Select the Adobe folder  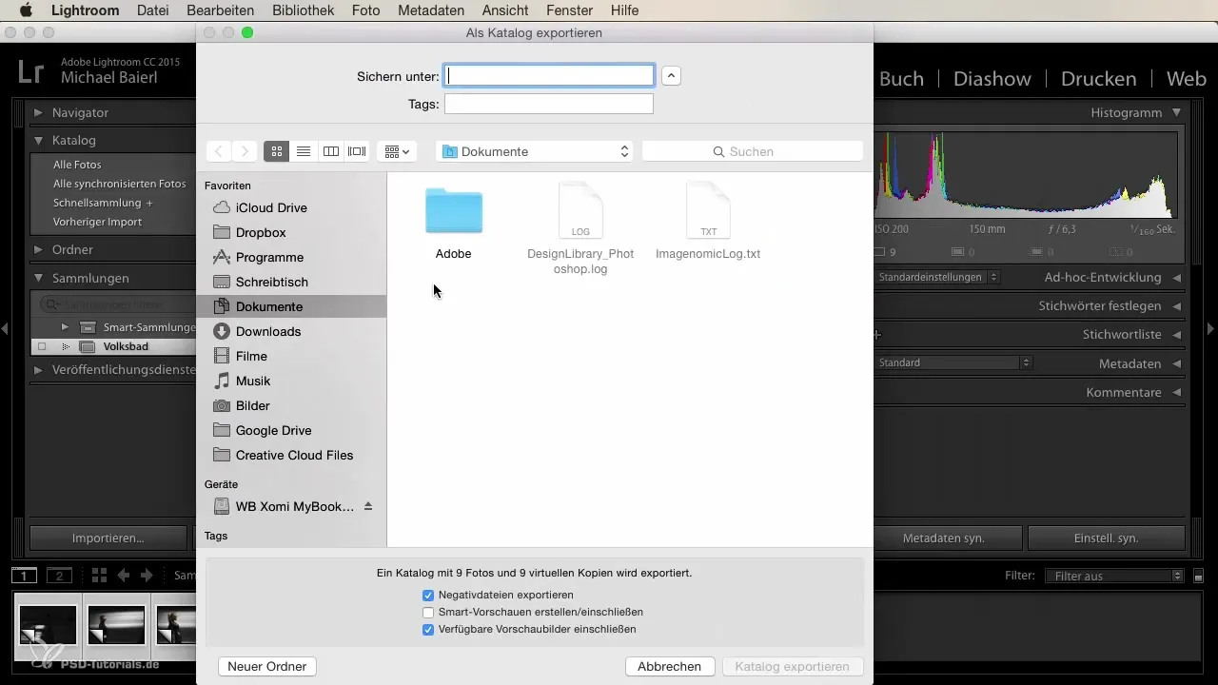tap(453, 224)
